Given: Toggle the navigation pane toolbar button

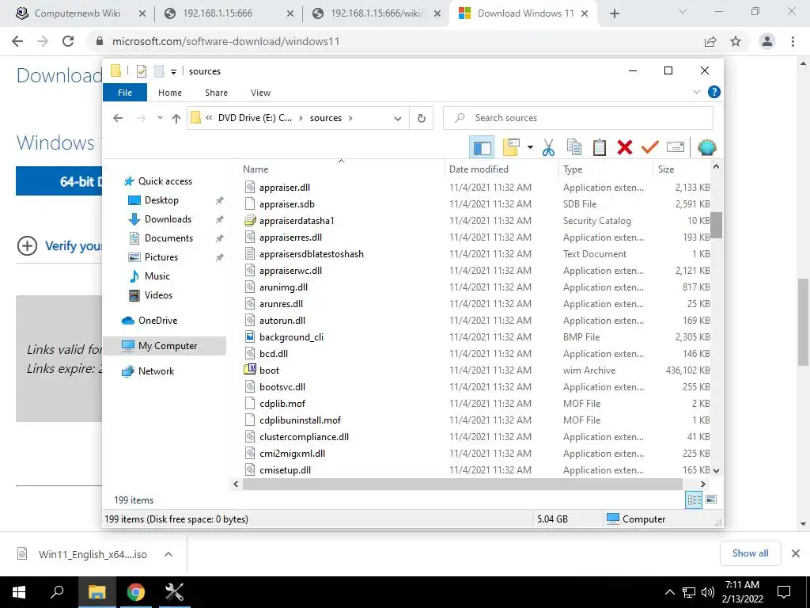Looking at the screenshot, I should [x=482, y=148].
